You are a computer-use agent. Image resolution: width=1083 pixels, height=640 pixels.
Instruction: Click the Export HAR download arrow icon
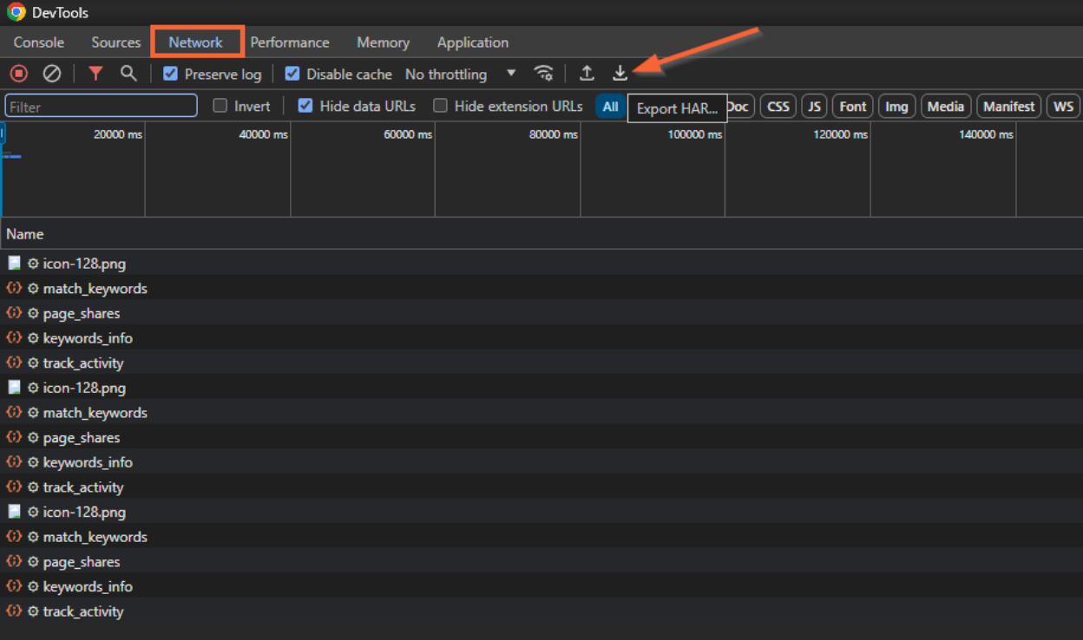click(x=620, y=74)
